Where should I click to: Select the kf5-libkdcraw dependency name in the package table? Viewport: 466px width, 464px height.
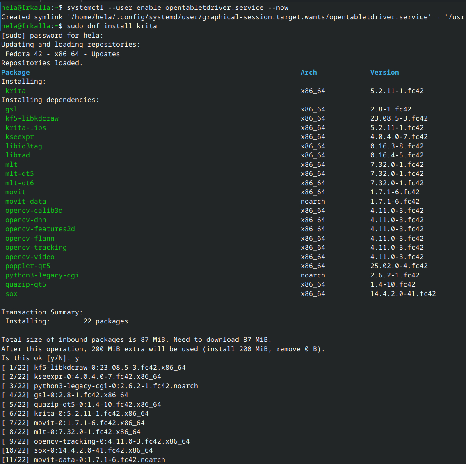(32, 118)
